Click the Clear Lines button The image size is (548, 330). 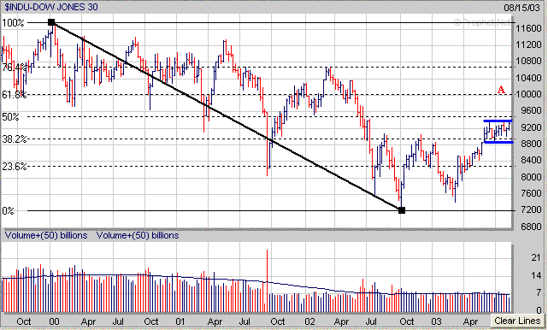pyautogui.click(x=517, y=321)
